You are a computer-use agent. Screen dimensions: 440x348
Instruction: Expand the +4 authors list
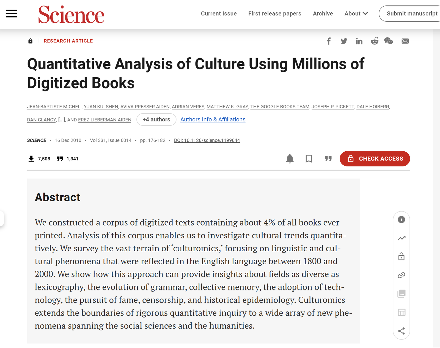pos(156,119)
